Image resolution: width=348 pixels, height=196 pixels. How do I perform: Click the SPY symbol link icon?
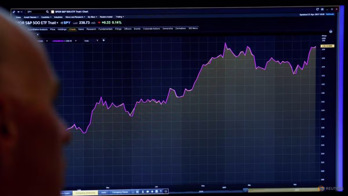(x=62, y=23)
